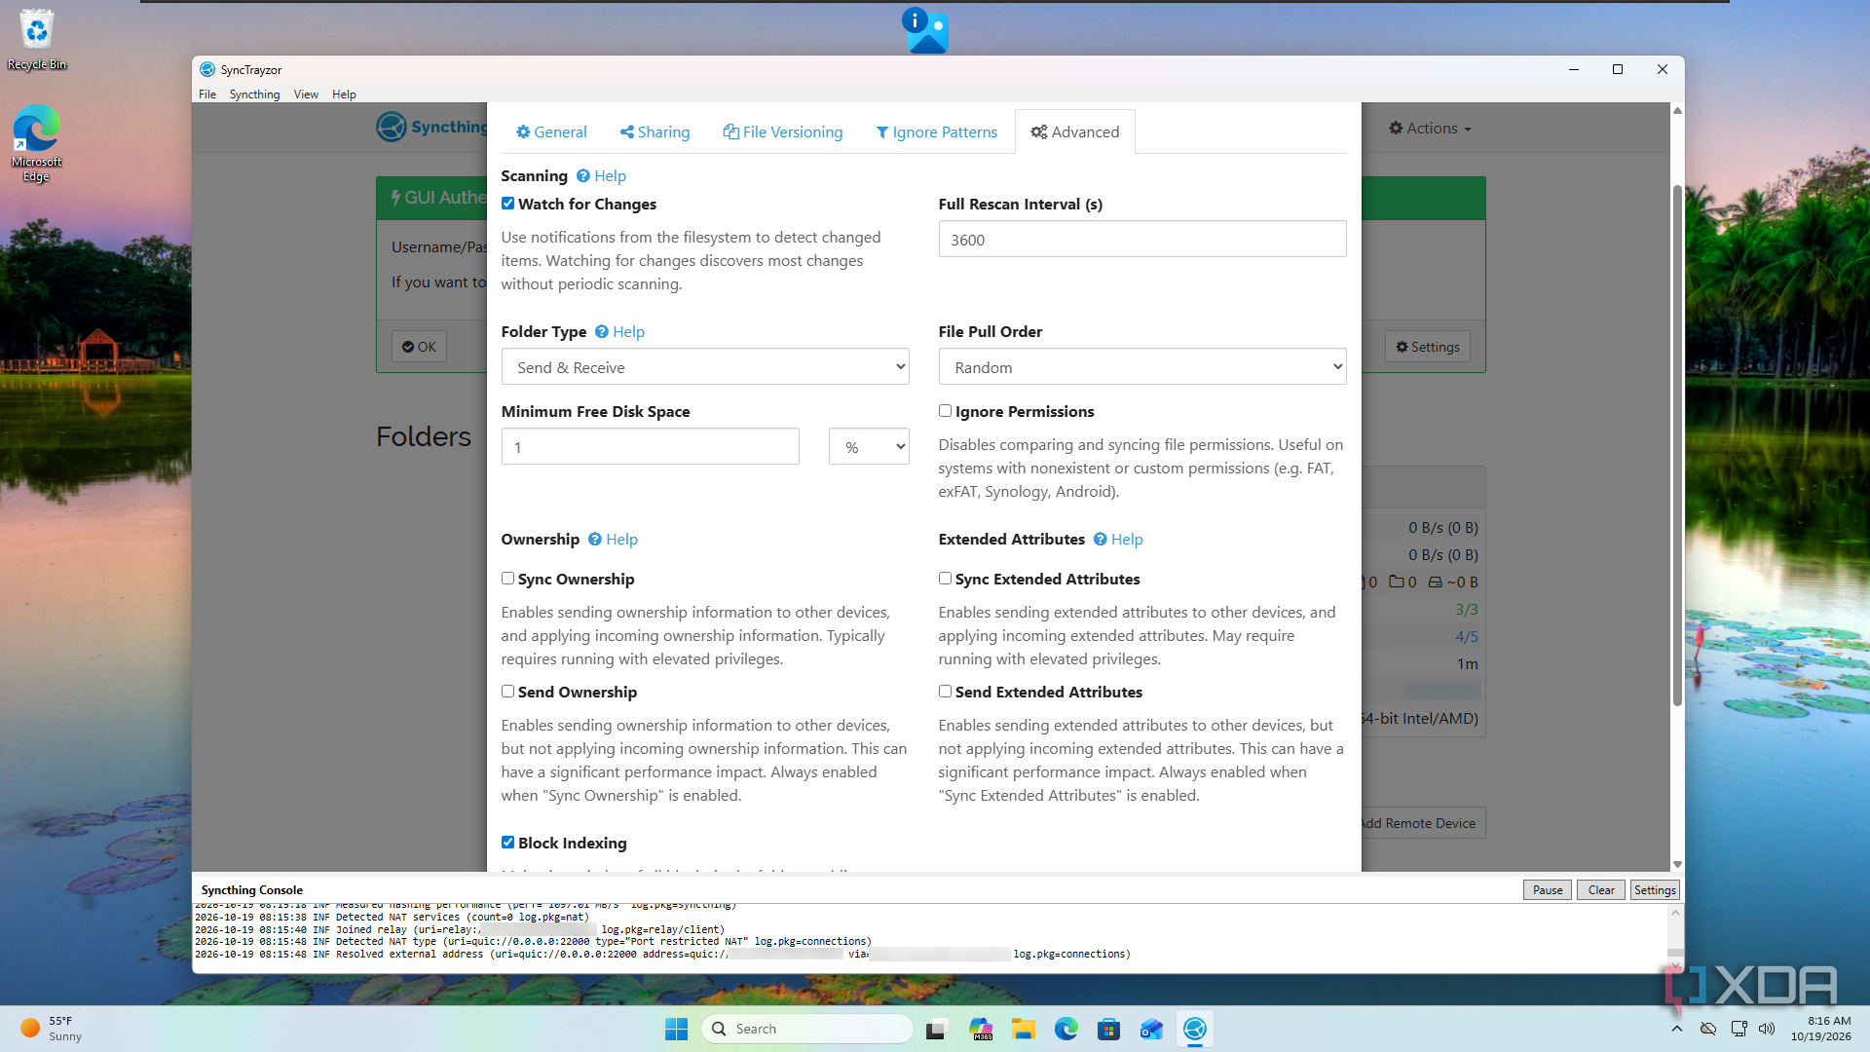Enable Sync Extended Attributes checkbox
Screen dimensions: 1870x1052
(x=945, y=579)
